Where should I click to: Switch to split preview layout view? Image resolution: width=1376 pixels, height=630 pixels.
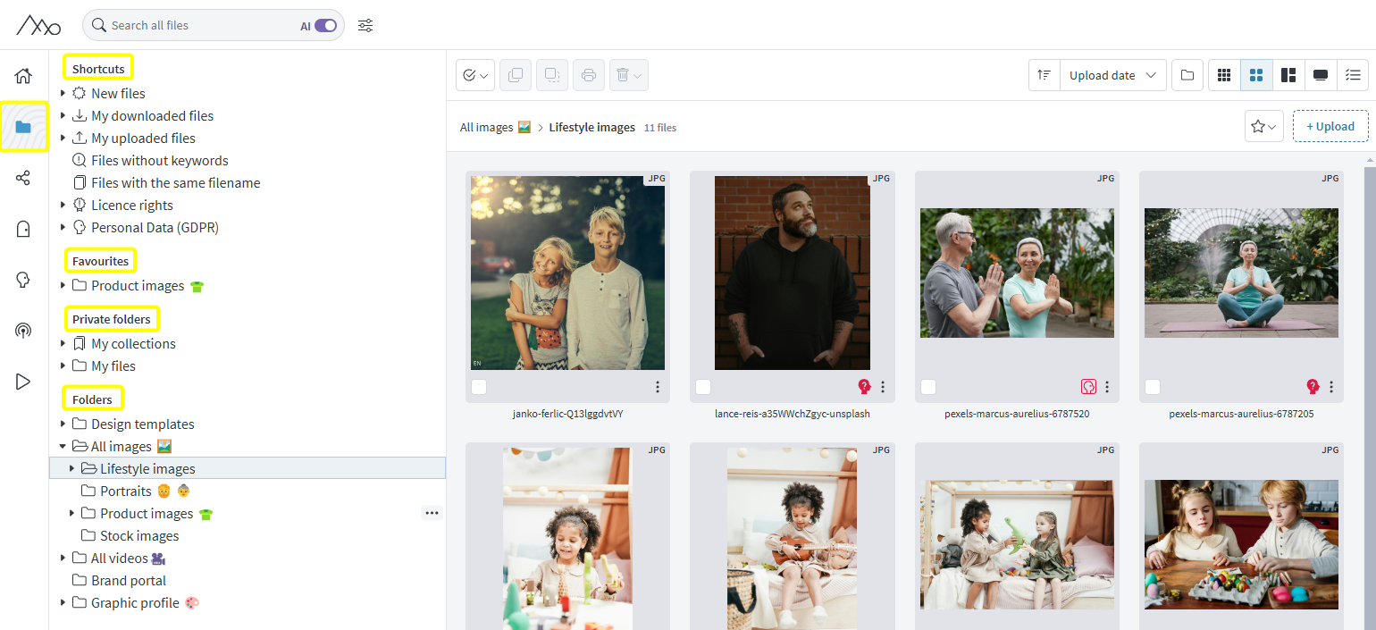1288,76
